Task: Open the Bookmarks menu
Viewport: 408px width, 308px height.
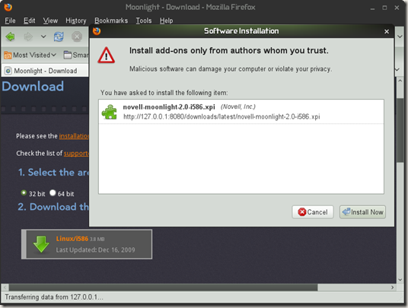Action: [111, 21]
